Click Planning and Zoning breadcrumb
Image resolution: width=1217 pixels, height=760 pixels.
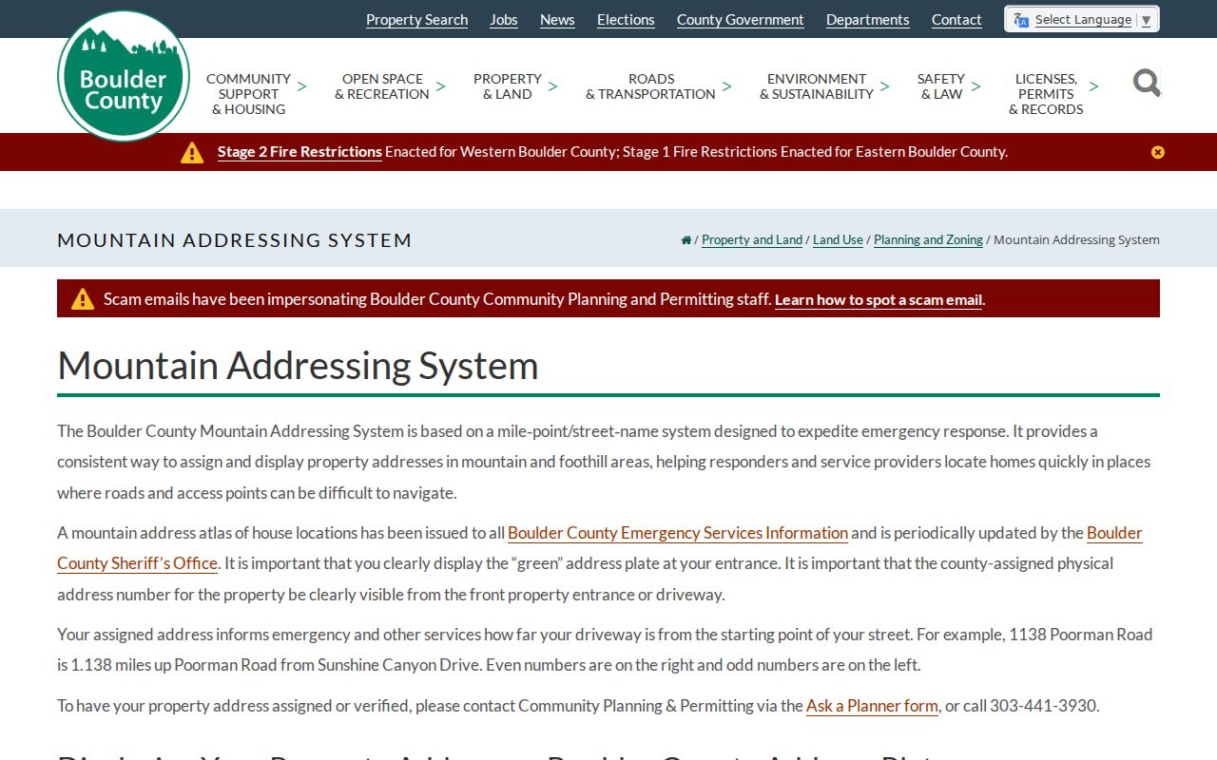(928, 240)
